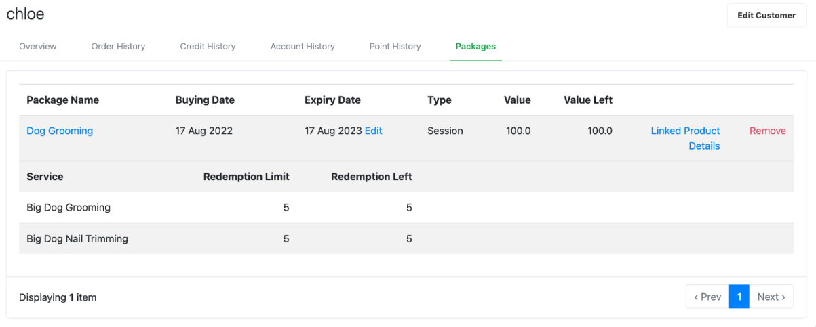
Task: Click the Package Name column header
Action: tap(62, 100)
